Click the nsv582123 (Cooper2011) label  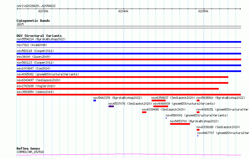pyautogui.click(x=35, y=63)
